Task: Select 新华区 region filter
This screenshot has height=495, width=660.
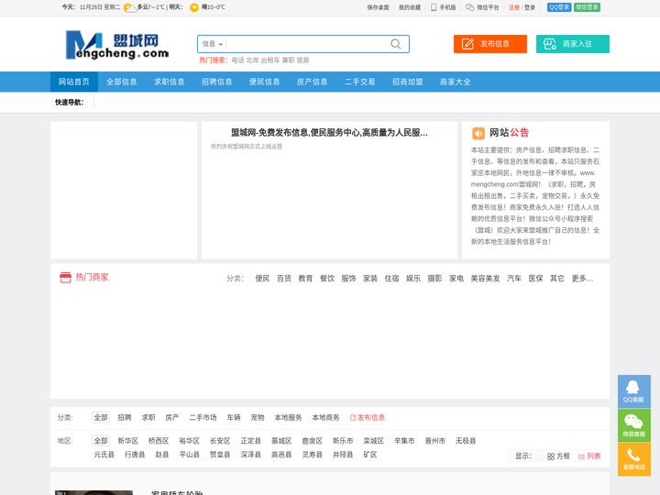Action: coord(128,441)
